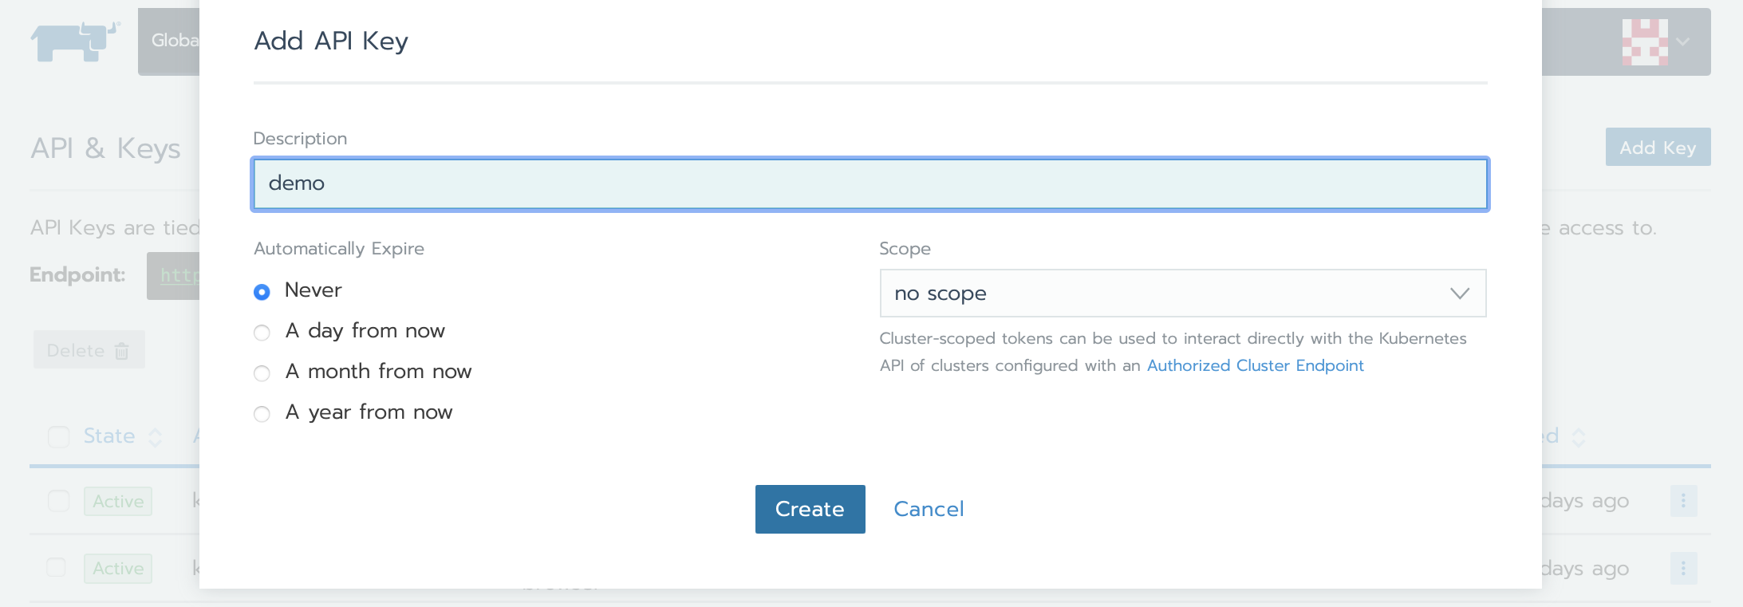Check the first Active key row checkbox
The height and width of the screenshot is (607, 1743).
tap(59, 501)
